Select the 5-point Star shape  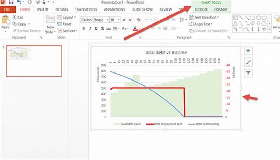(264, 29)
